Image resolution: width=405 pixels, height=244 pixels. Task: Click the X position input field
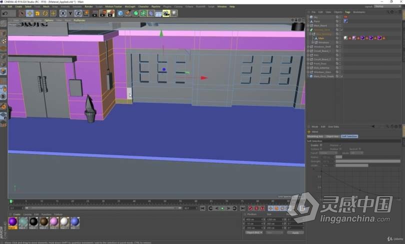tap(253, 220)
